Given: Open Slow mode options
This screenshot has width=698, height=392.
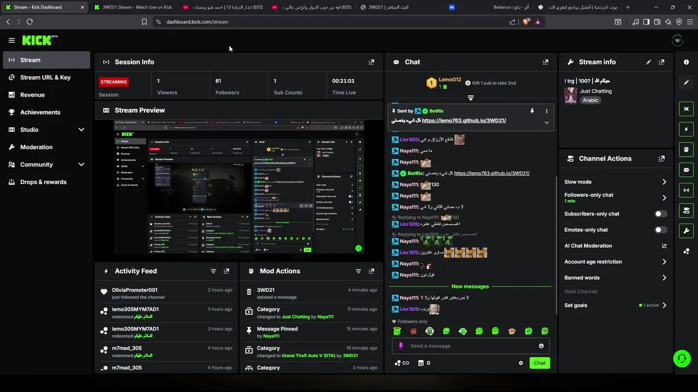Looking at the screenshot, I should [616, 182].
